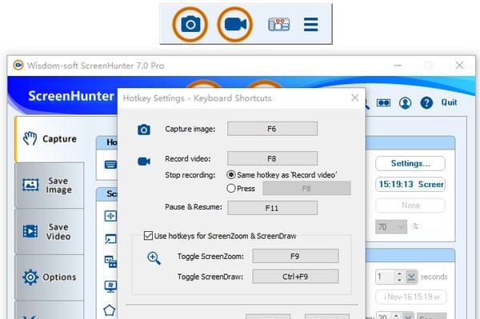
Task: Select the window capture icon with arrow
Action: (x=110, y=238)
